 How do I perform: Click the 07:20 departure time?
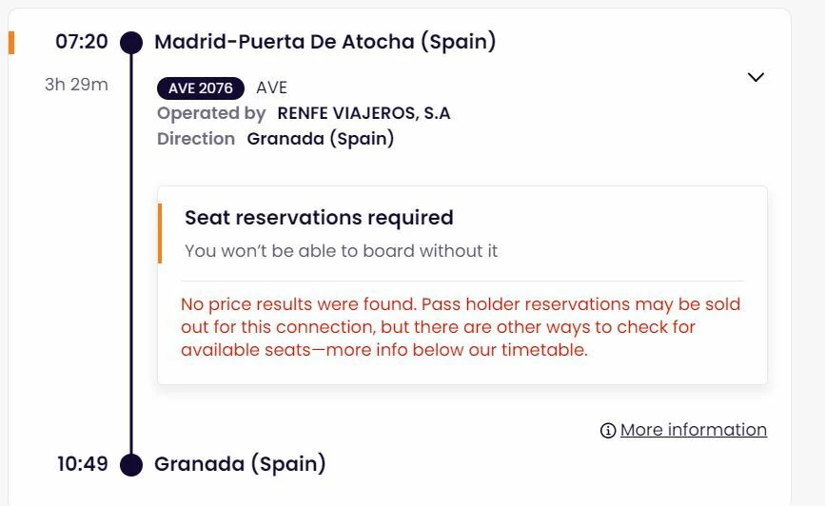click(82, 42)
